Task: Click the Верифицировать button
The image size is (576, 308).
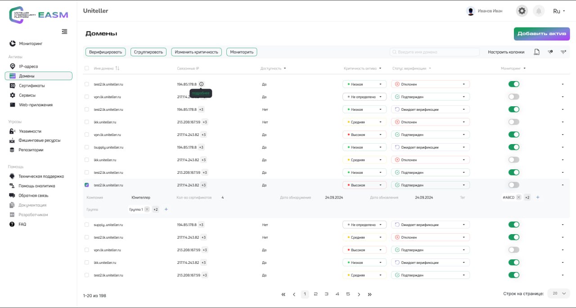Action: (105, 52)
